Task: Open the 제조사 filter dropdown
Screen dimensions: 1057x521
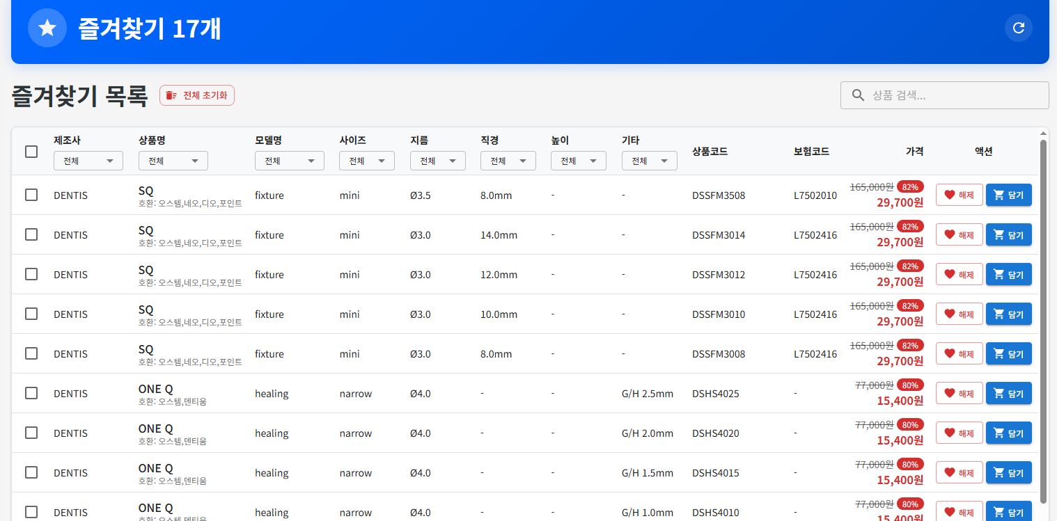Action: pos(88,161)
